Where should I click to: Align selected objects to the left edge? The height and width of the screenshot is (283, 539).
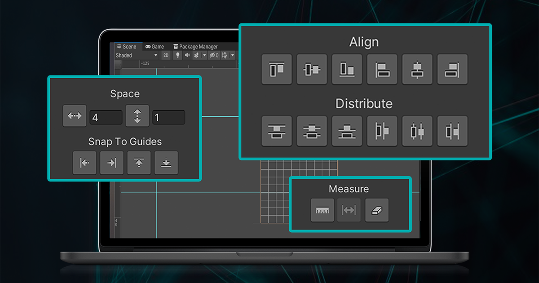click(x=382, y=70)
